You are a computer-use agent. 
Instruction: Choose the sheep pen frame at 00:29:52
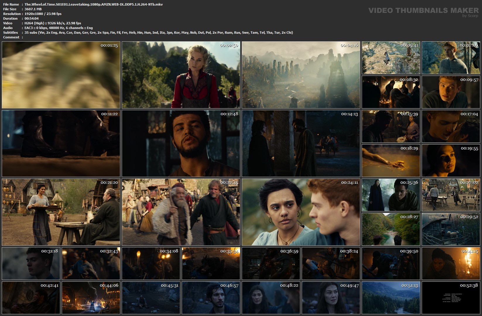coord(451,229)
